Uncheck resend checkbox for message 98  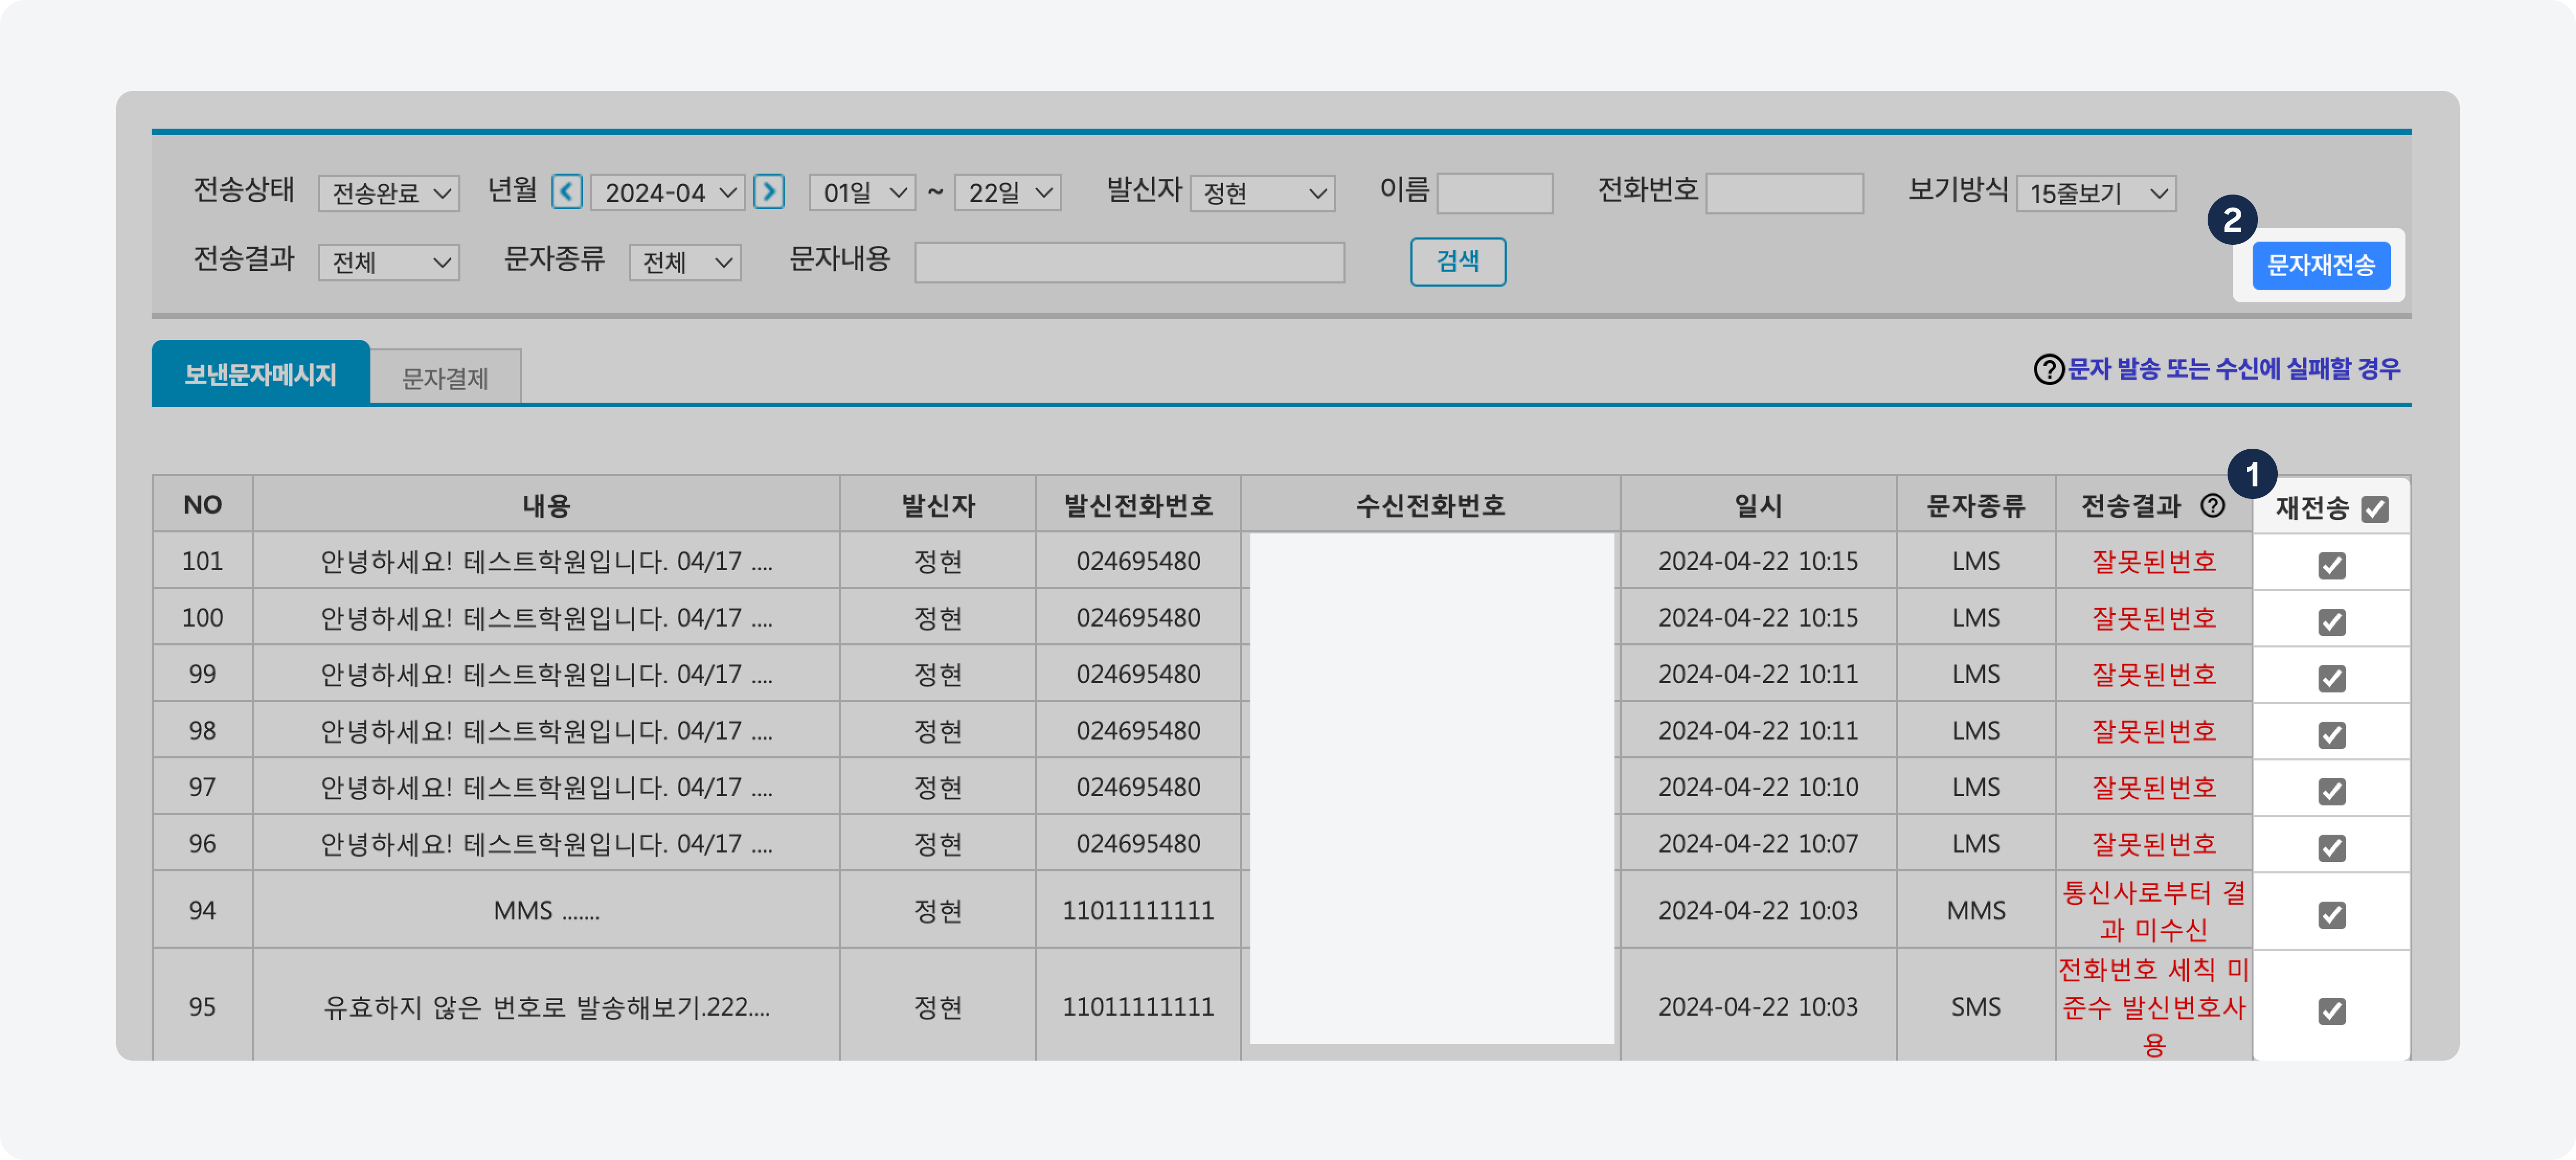[x=2331, y=735]
